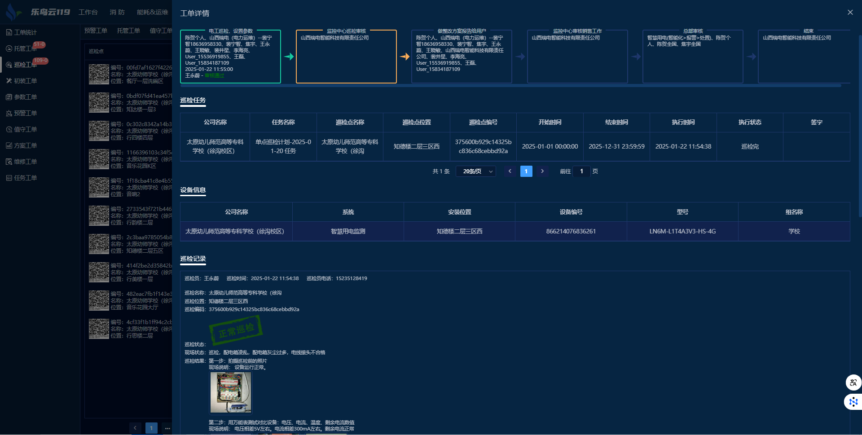This screenshot has width=862, height=435.
Task: Go to previous page in 巡检任务 table
Action: point(510,171)
